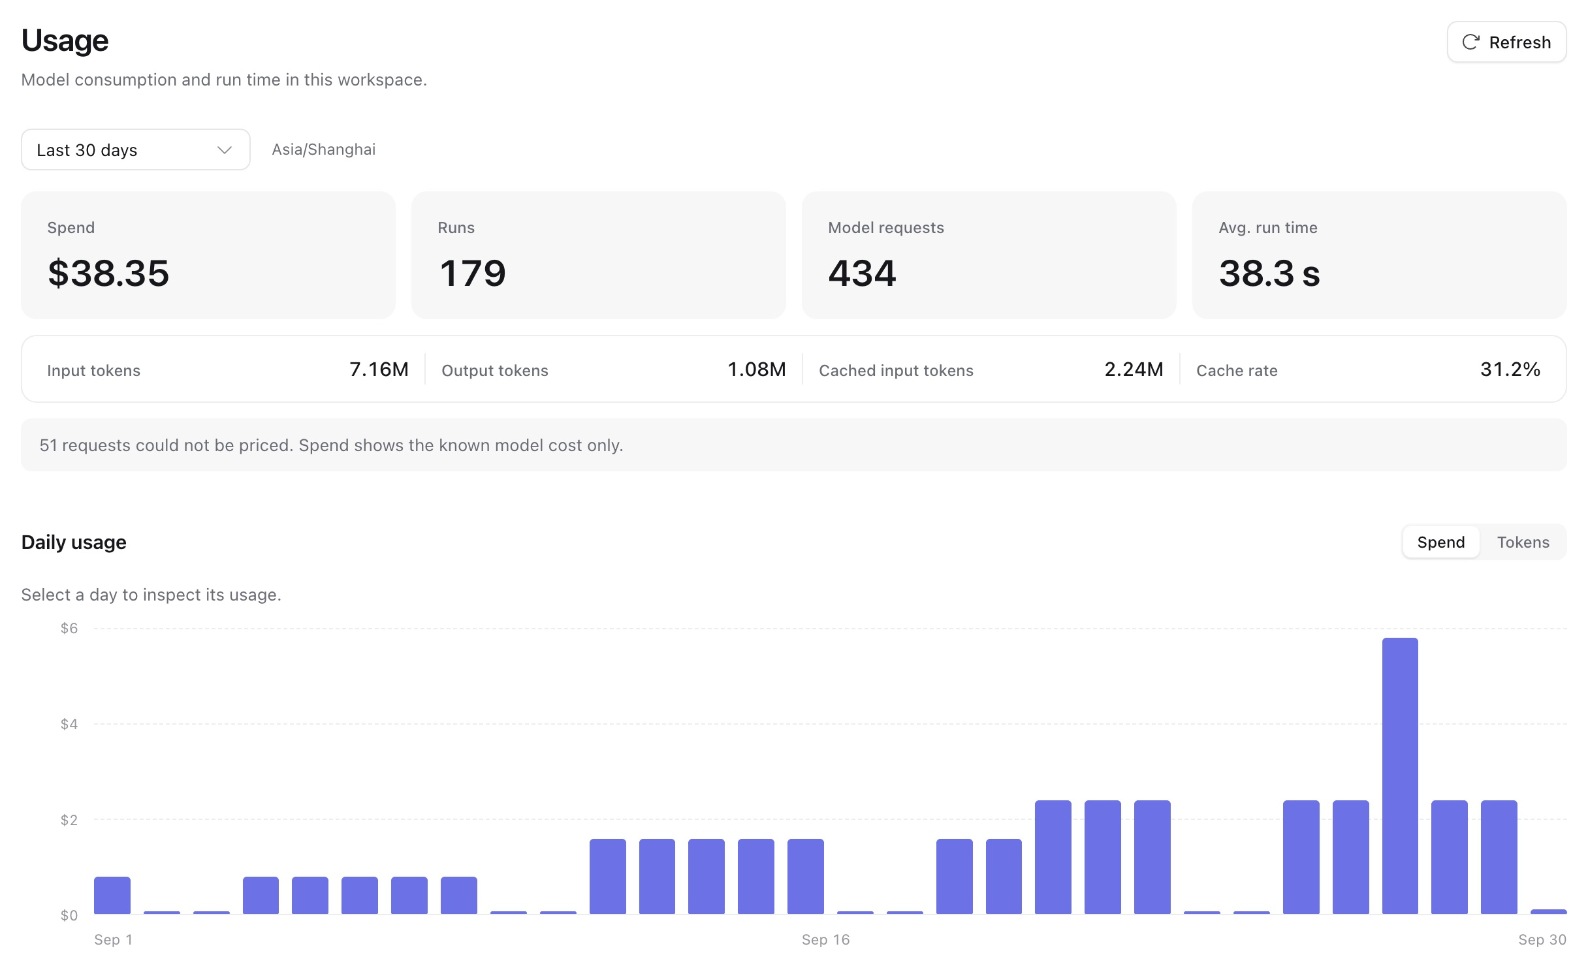Select the Spend tab in Daily usage
The image size is (1588, 972).
pos(1440,542)
